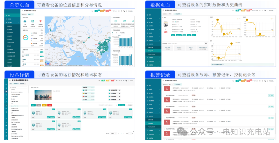
Task: Toggle the Ua legend on the voltage chart
Action: pos(239,19)
